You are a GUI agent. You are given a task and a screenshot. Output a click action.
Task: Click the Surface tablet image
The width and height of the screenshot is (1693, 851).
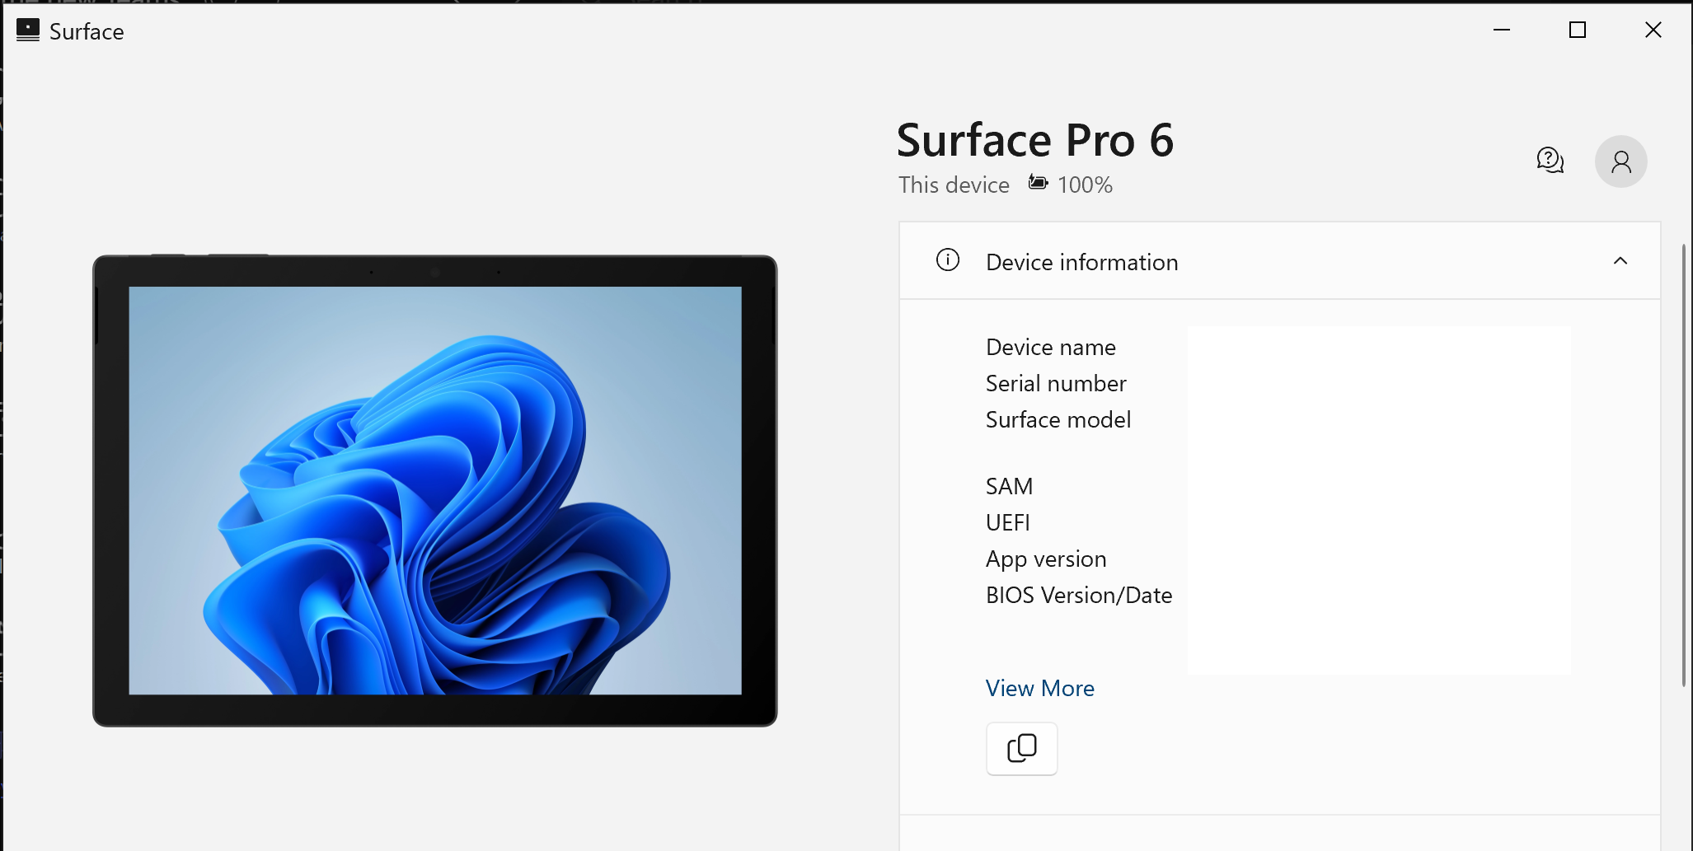point(434,491)
